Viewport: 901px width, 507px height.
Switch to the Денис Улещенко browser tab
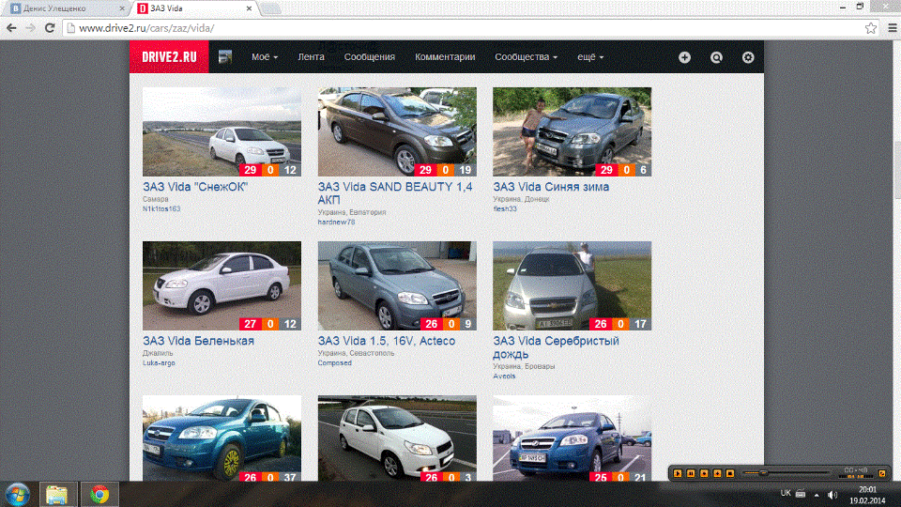click(66, 8)
